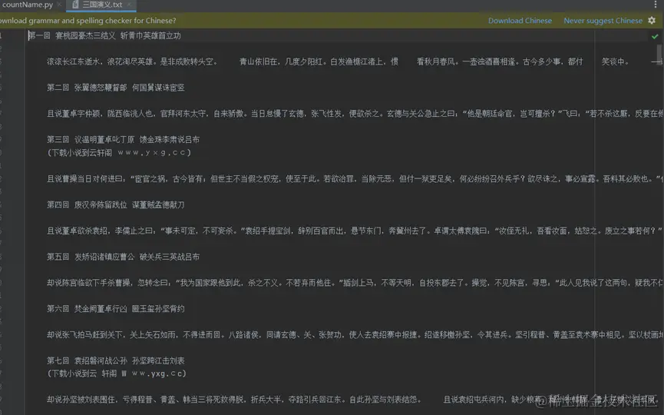Switch to the countName.py tab
The height and width of the screenshot is (415, 664).
click(x=27, y=5)
